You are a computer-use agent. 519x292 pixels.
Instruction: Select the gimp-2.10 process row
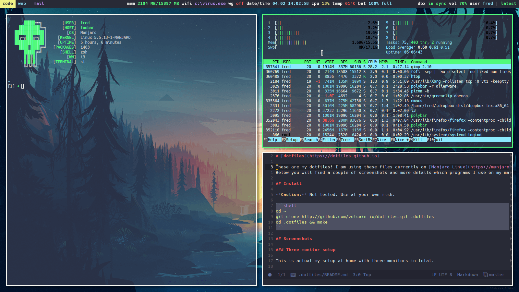click(387, 67)
